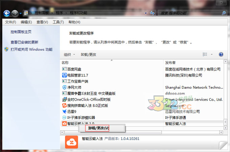
Task: Open the 文件(F) menu
Action: click(10, 22)
